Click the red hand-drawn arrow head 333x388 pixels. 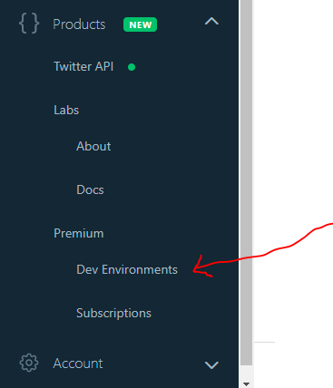point(201,267)
